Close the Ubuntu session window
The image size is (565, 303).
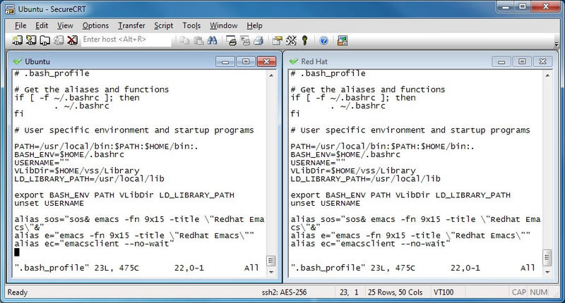point(267,61)
